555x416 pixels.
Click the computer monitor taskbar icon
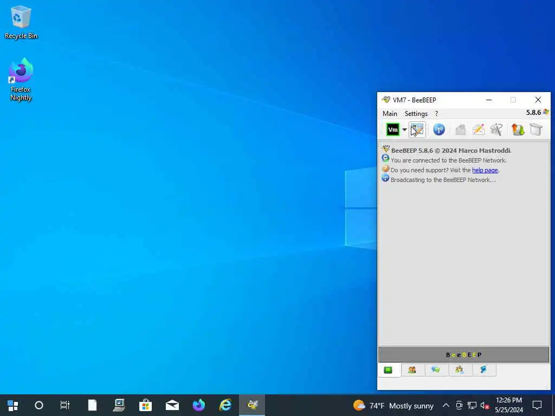pyautogui.click(x=119, y=405)
